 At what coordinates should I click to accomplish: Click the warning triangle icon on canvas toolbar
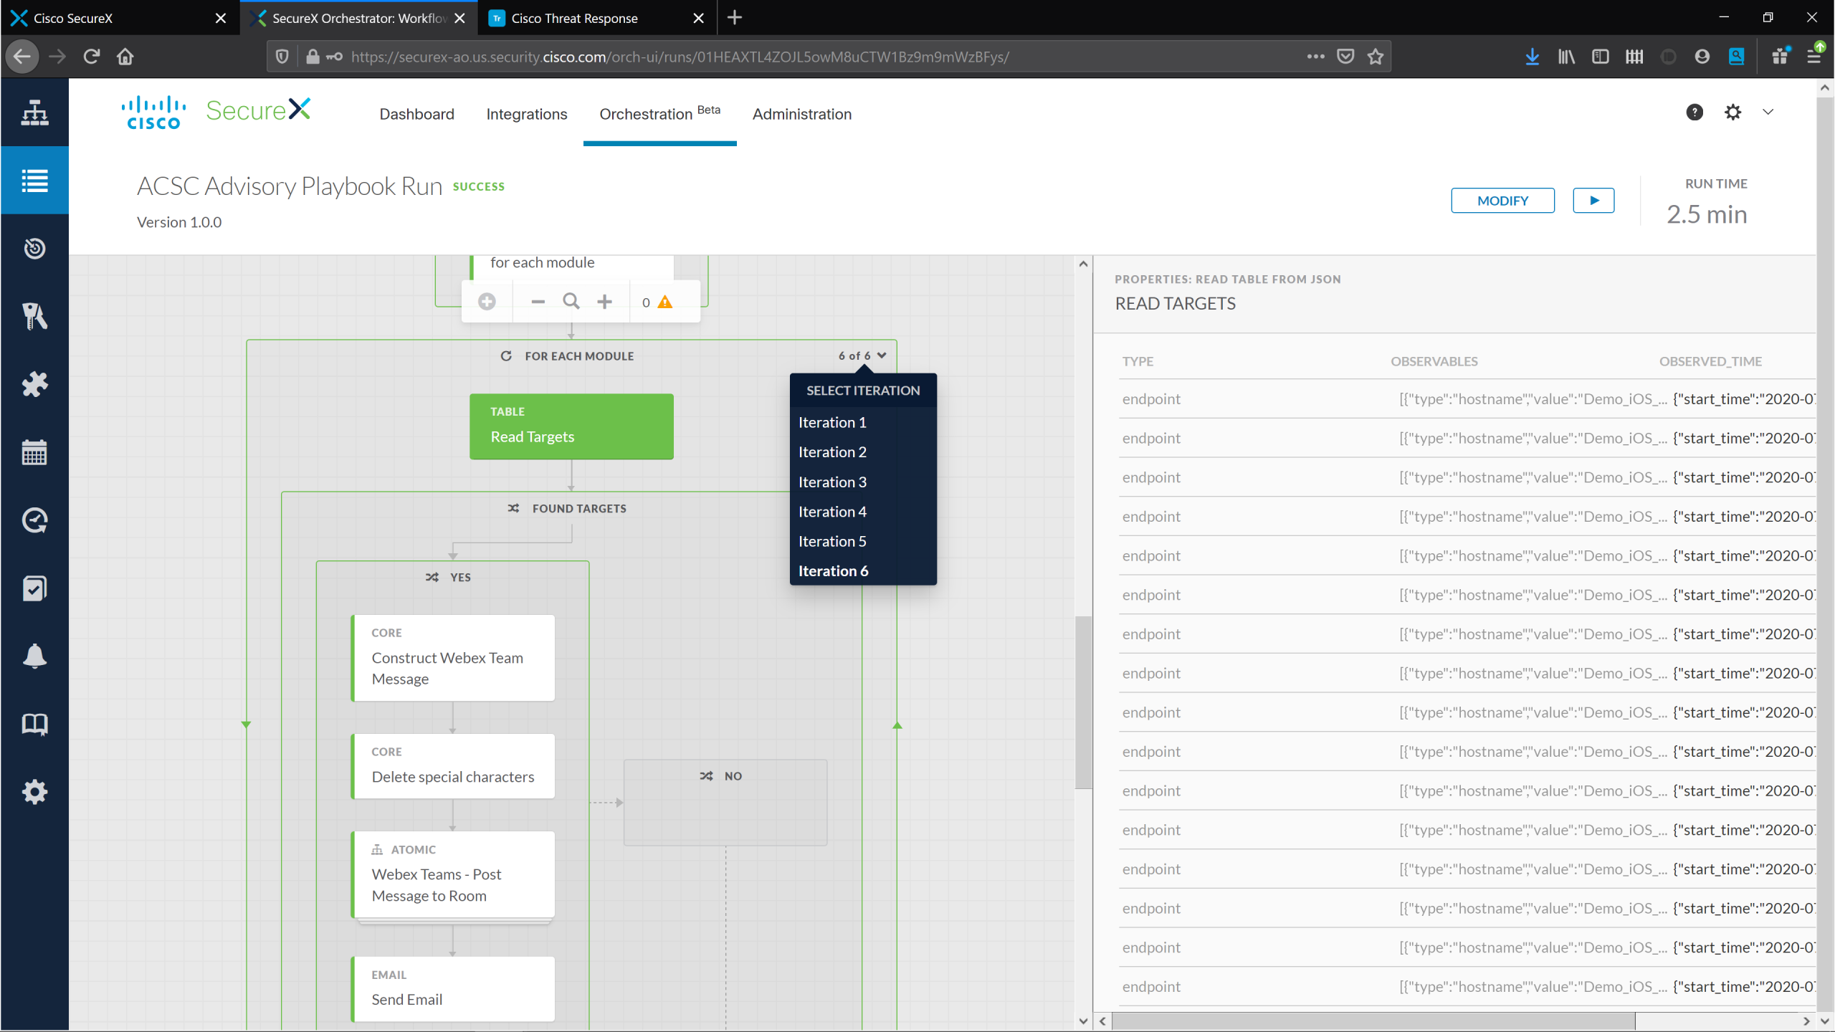point(665,302)
